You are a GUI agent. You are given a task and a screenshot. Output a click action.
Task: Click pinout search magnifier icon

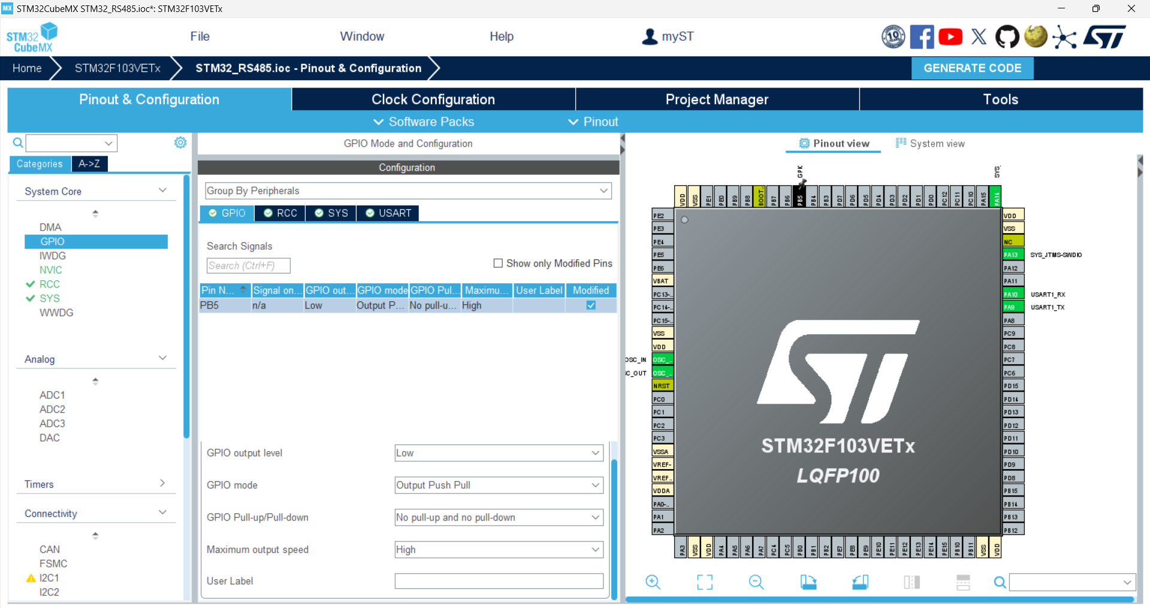(x=1000, y=582)
